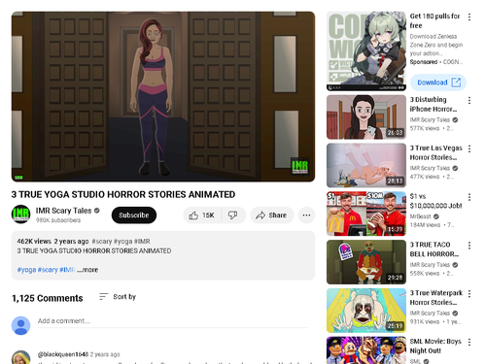Open options for 3 Disturbing iPhone Horror
486x364 pixels.
(x=469, y=101)
